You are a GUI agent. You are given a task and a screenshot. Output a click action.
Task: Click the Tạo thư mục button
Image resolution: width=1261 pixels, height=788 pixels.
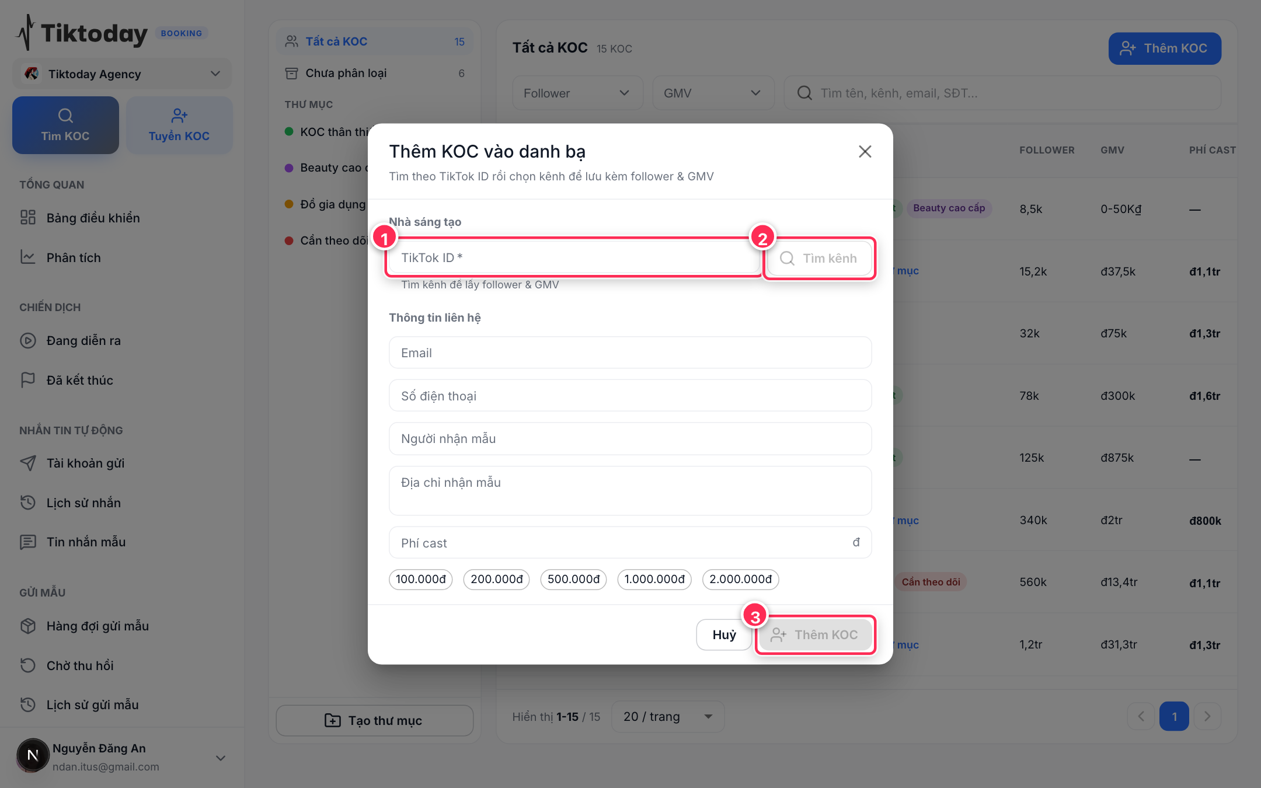point(374,720)
